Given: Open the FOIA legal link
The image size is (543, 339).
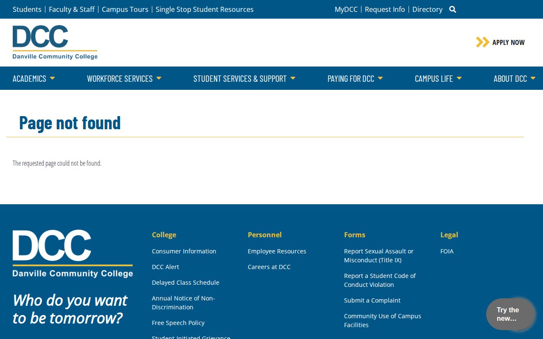Looking at the screenshot, I should [x=447, y=251].
